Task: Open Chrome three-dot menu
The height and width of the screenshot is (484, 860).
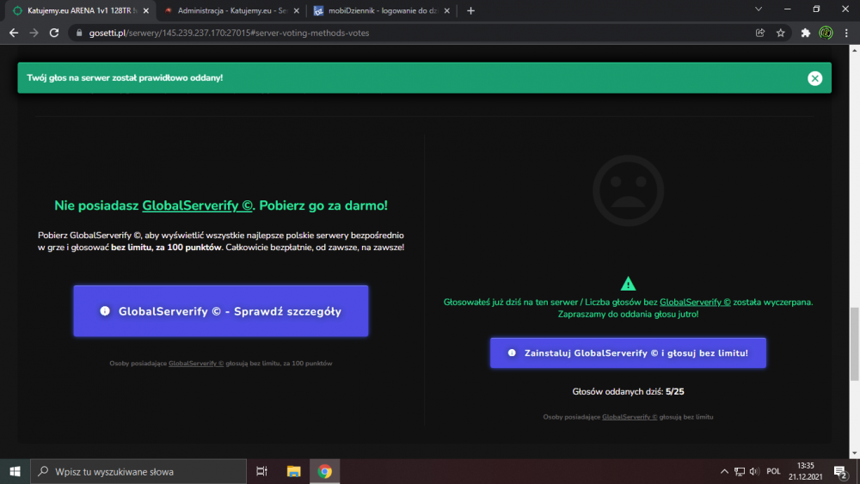Action: point(846,33)
